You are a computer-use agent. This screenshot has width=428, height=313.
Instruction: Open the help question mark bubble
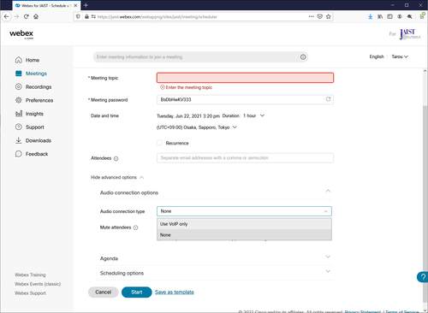point(423,277)
